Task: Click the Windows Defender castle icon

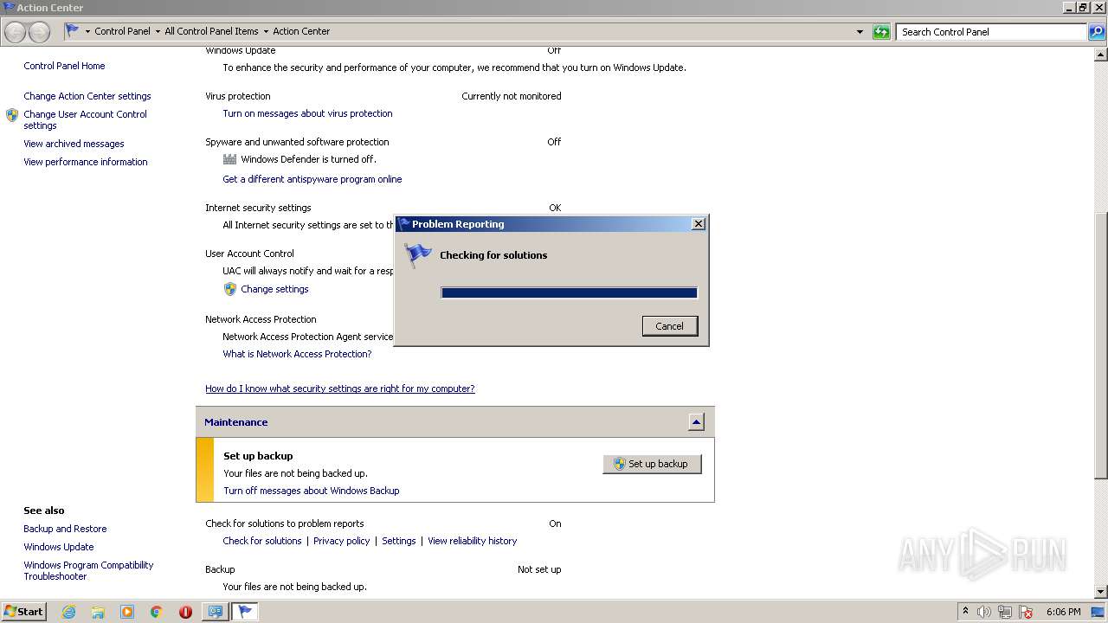Action: tap(229, 159)
